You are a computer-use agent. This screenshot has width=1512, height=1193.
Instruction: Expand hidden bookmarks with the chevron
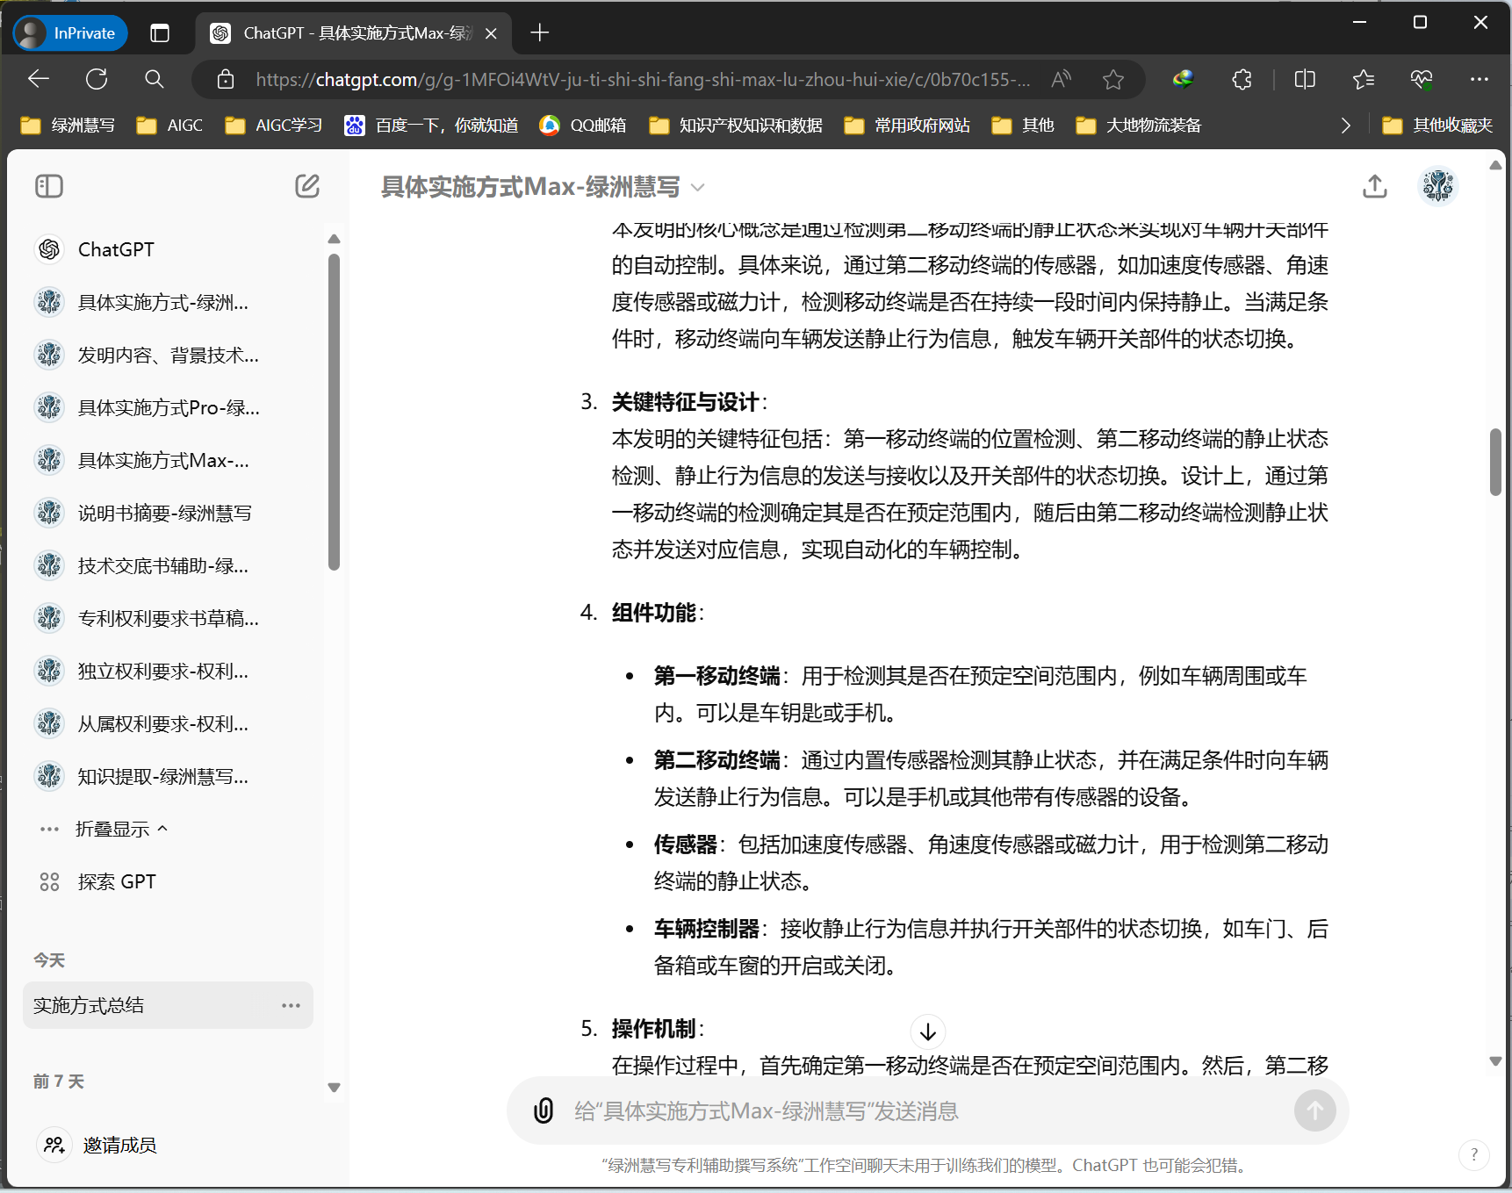(x=1345, y=125)
